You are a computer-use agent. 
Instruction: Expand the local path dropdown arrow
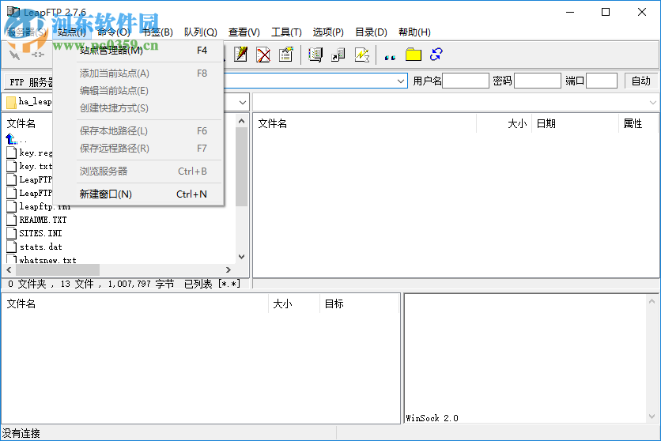pyautogui.click(x=243, y=103)
